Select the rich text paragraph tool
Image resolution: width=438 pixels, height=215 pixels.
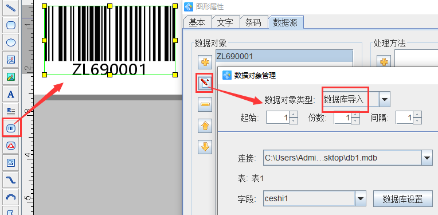point(11,111)
